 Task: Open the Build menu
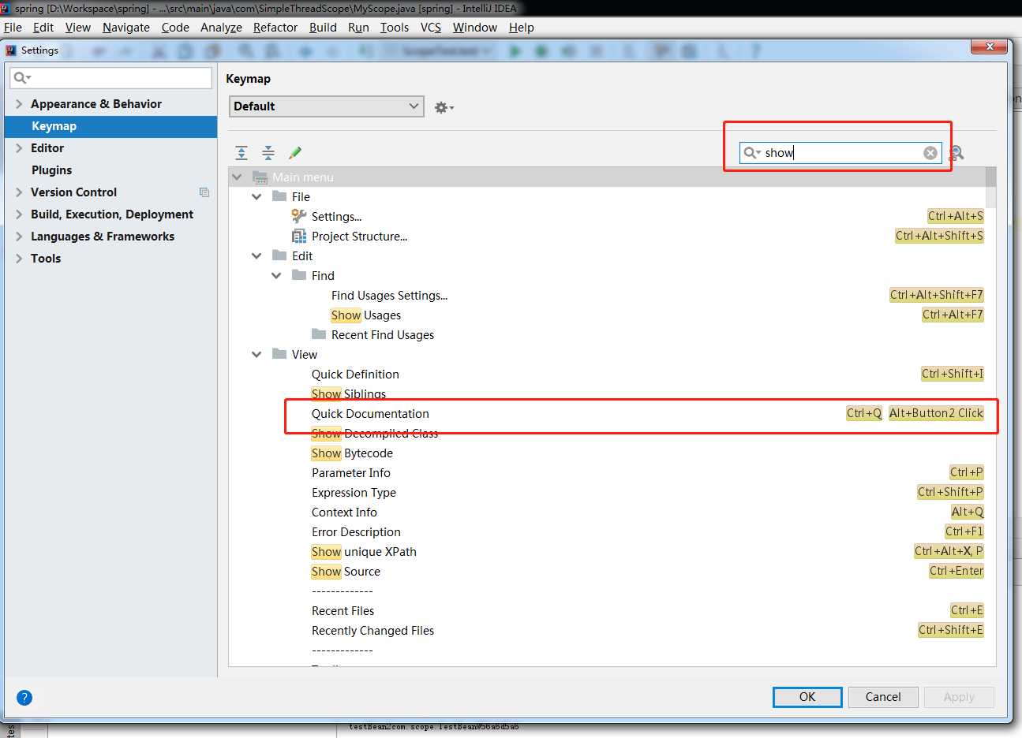point(323,27)
